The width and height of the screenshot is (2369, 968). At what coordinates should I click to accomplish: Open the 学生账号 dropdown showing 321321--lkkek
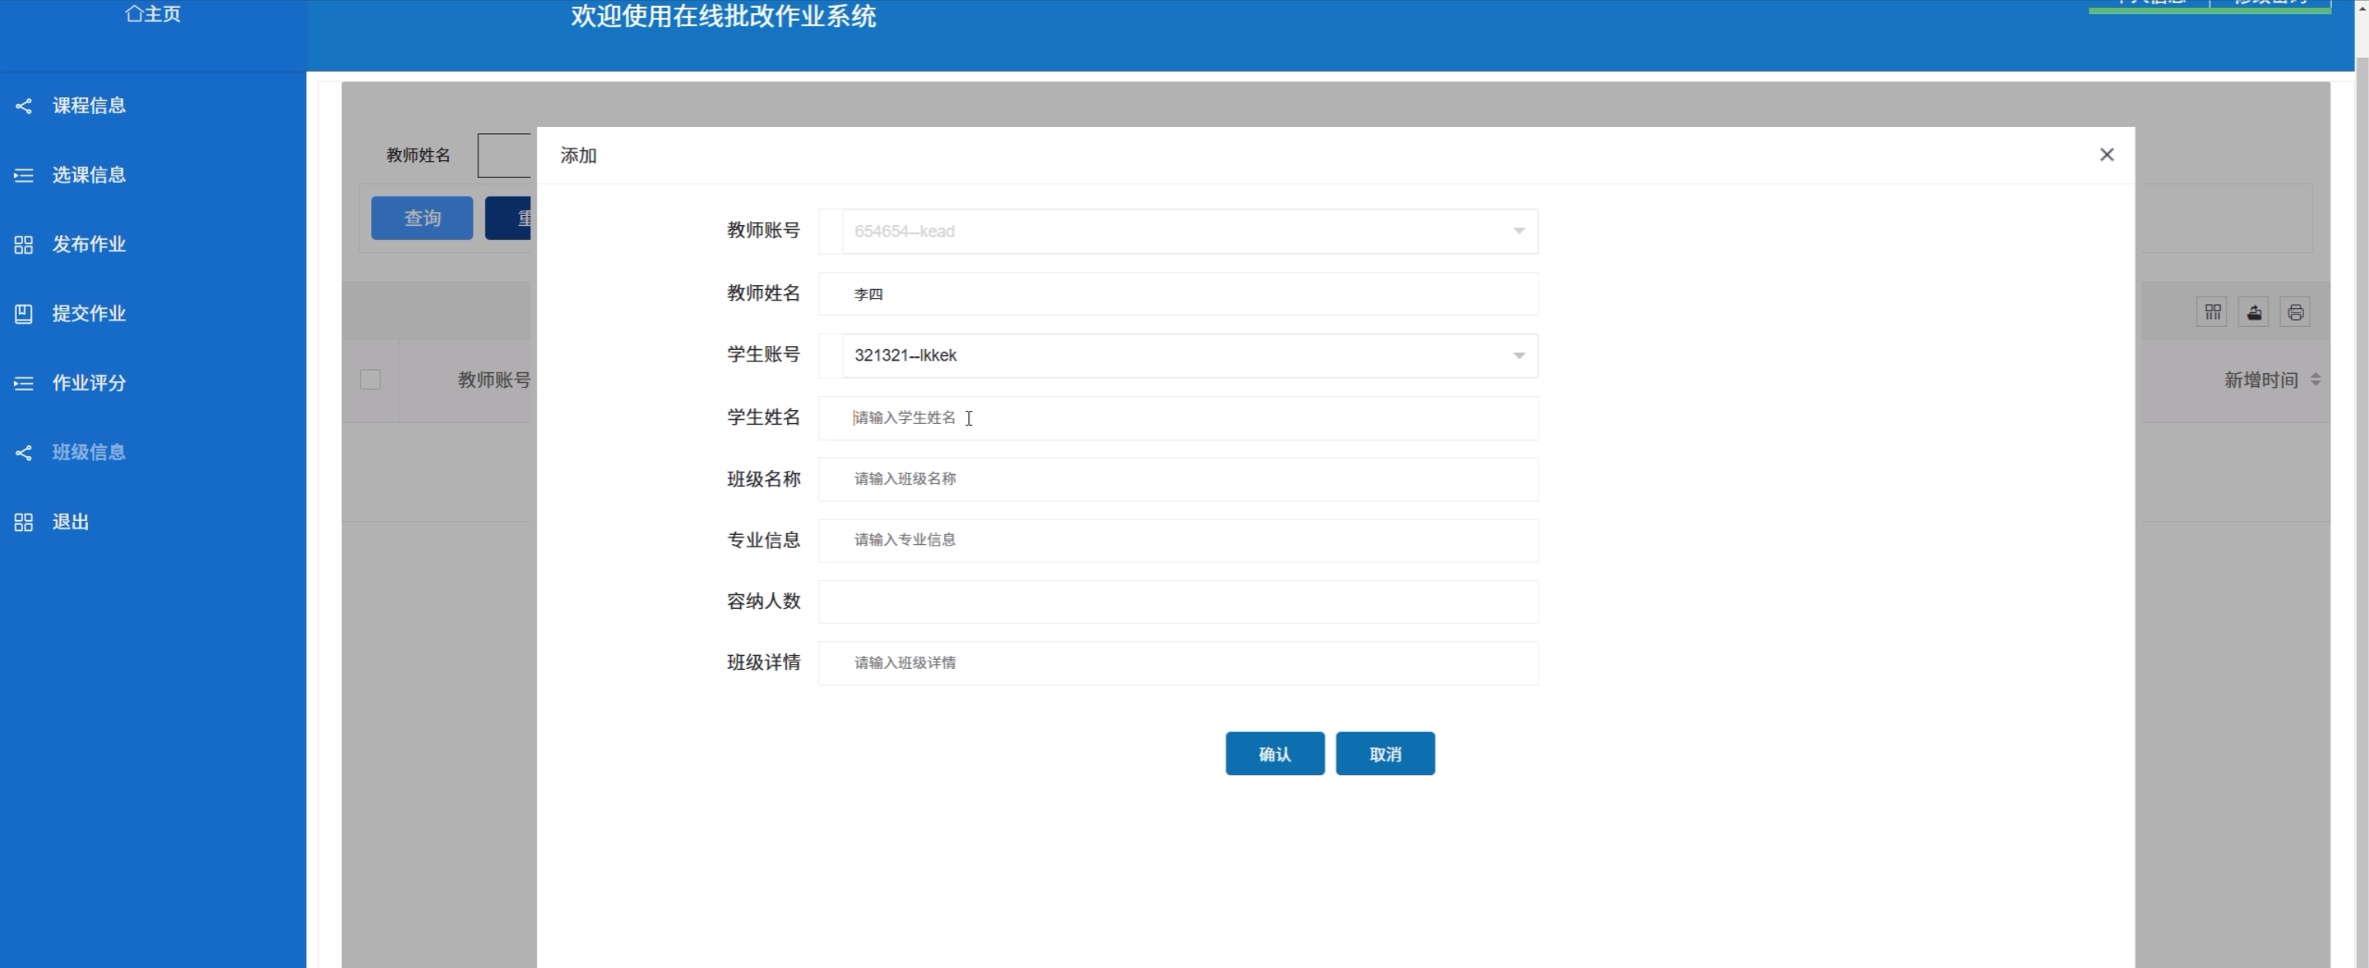(1177, 355)
